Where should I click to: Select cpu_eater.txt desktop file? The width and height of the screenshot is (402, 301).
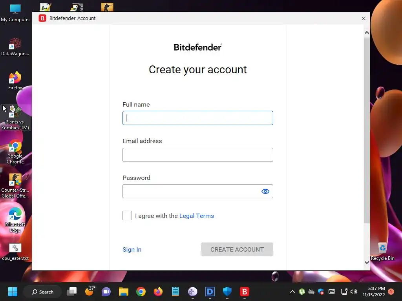point(15,252)
